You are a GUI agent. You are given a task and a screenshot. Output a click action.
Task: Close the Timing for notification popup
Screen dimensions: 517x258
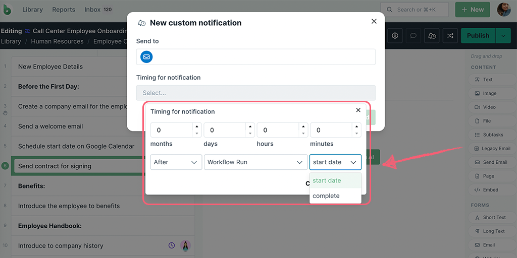pyautogui.click(x=358, y=110)
